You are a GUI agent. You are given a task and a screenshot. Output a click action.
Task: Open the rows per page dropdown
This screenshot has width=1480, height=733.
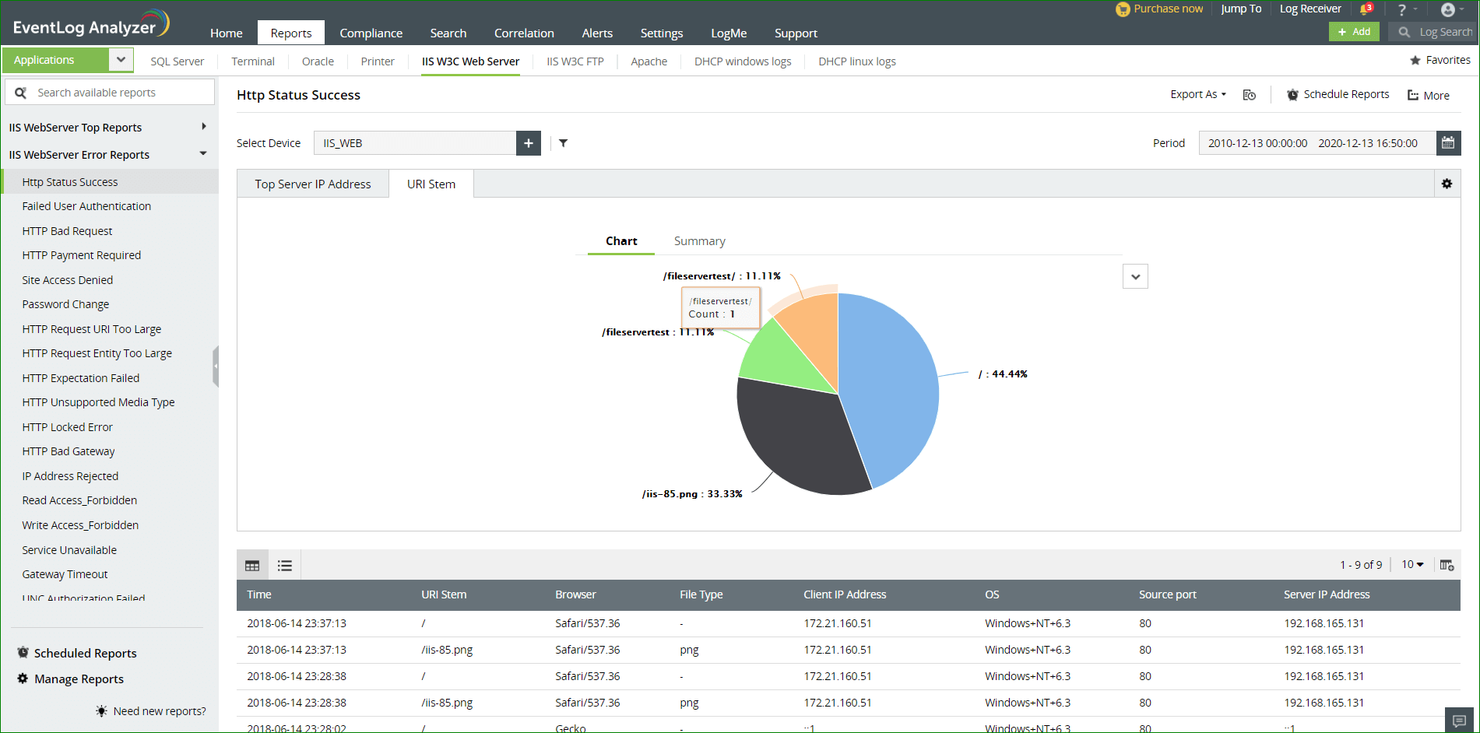1412,565
